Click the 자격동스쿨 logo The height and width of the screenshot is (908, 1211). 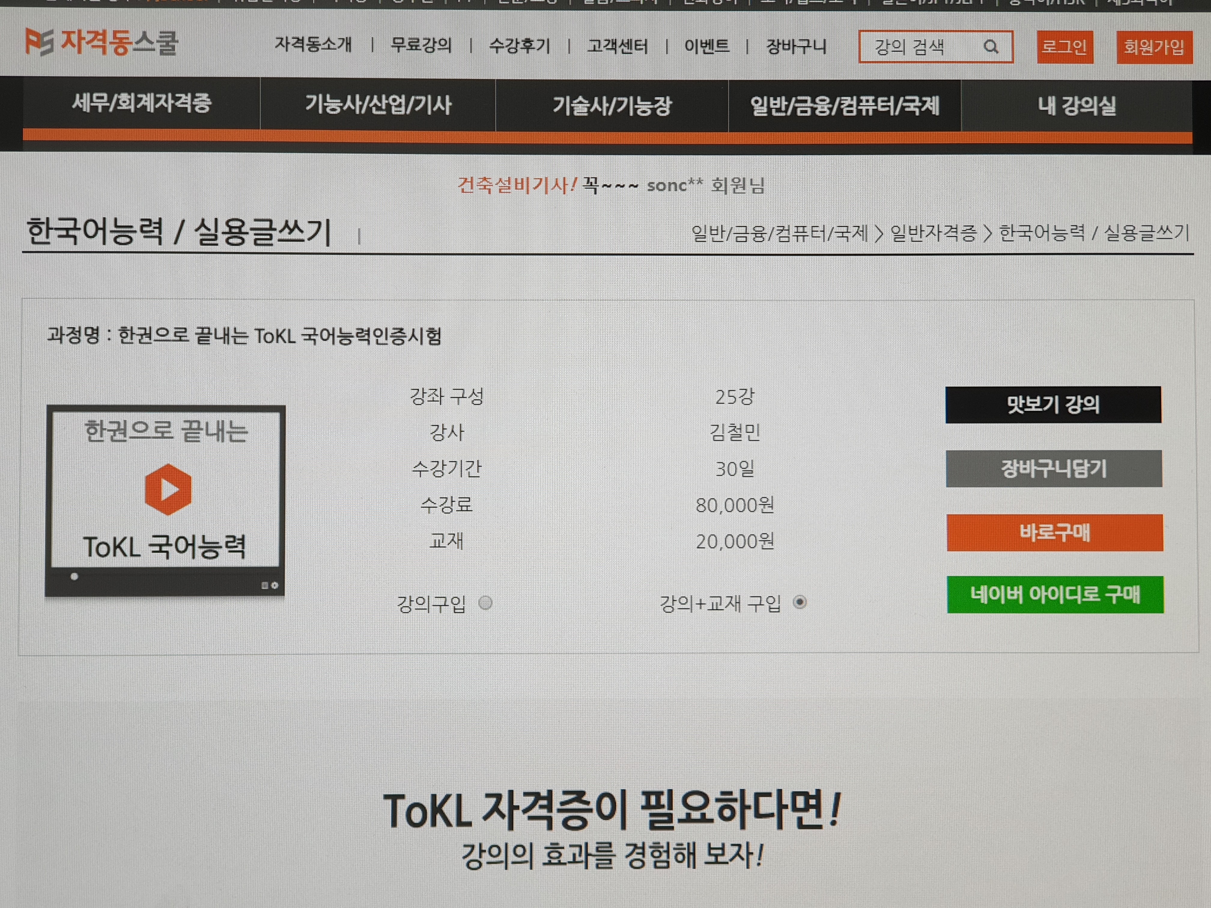(x=102, y=42)
